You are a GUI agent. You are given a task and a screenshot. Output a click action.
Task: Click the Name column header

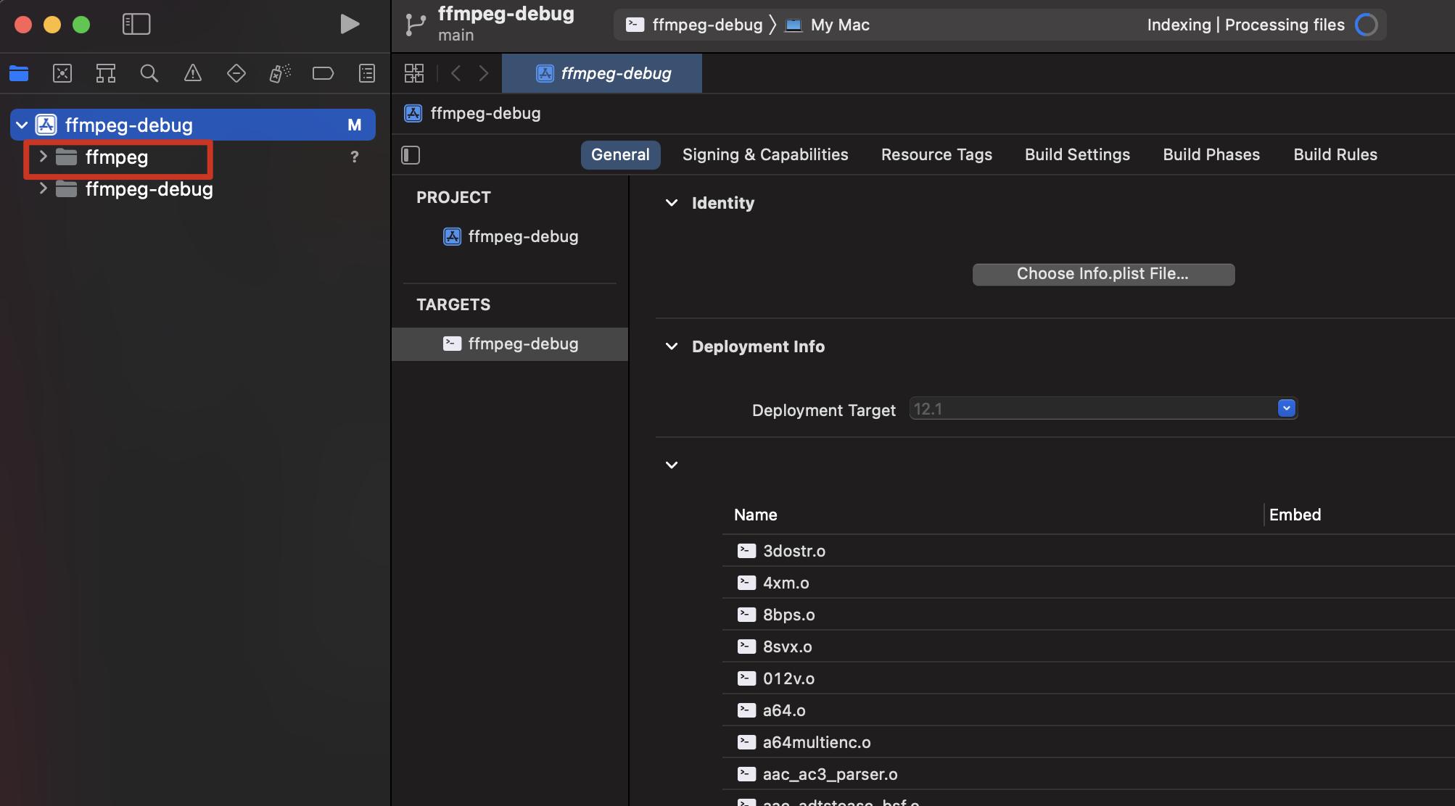pos(755,515)
